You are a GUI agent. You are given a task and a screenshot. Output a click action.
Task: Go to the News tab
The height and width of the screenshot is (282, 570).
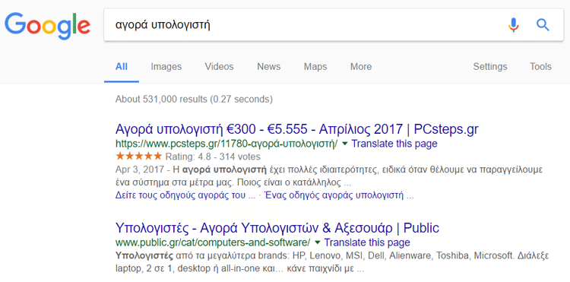click(268, 67)
